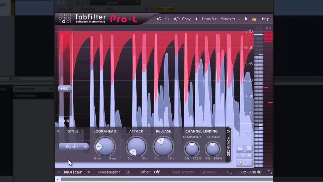323x182 pixels.
Task: Open the Noise shaping Optimized setting
Action: tap(208, 172)
